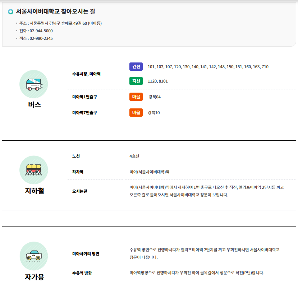The width and height of the screenshot is (298, 294).
Task: Click the 미아(서울사이버대학)역 station name
Action: pos(150,172)
